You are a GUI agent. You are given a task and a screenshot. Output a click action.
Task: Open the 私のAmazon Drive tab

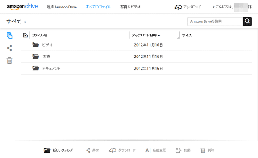[x=62, y=7]
